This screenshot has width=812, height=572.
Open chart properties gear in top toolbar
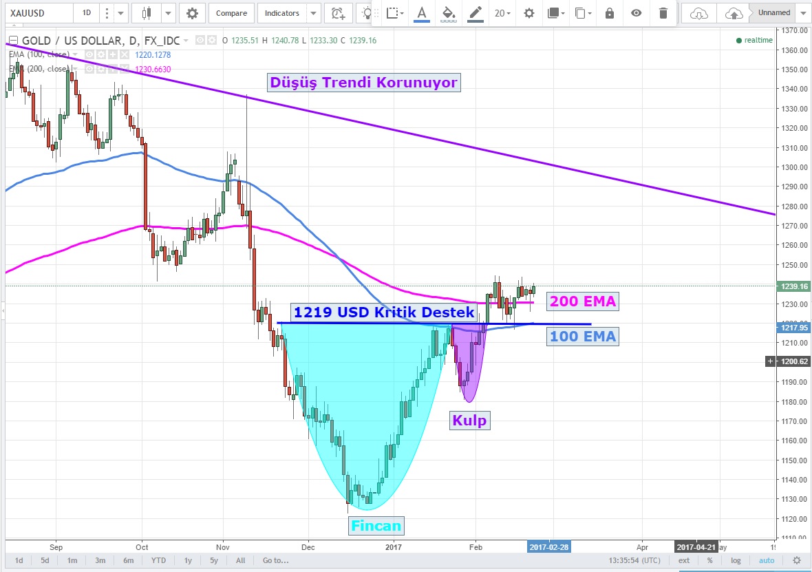pos(192,13)
